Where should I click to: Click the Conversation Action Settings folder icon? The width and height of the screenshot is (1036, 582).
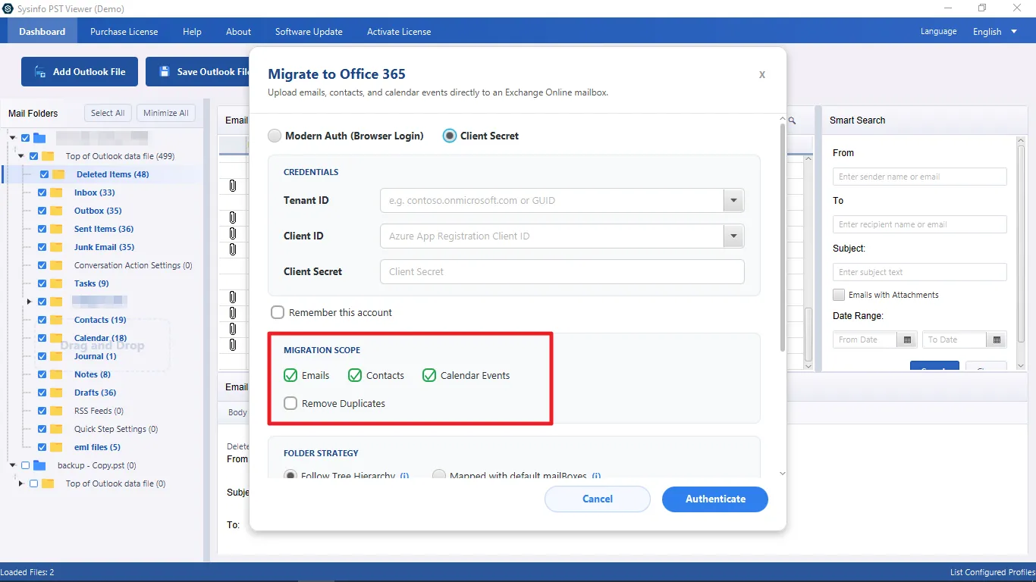pyautogui.click(x=56, y=265)
